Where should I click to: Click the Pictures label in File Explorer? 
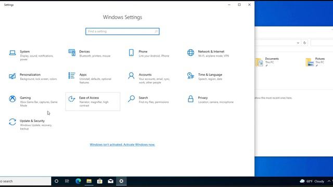point(320,59)
